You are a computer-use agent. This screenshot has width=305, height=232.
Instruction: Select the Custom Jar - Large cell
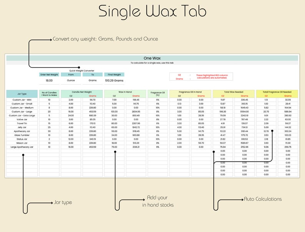[x=22, y=112]
